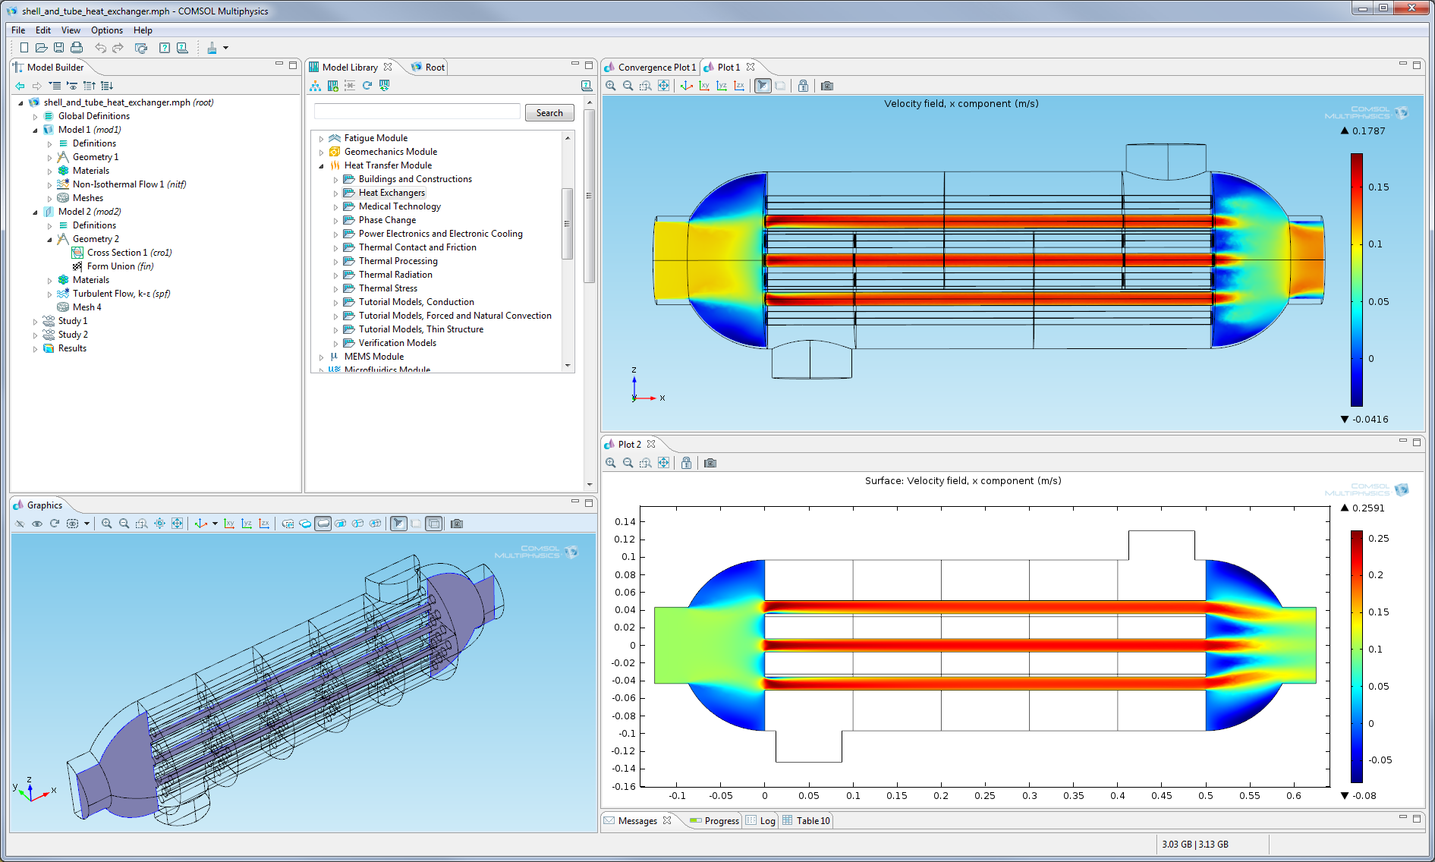Image resolution: width=1435 pixels, height=862 pixels.
Task: Go to previous node in Model Builder
Action: click(20, 86)
